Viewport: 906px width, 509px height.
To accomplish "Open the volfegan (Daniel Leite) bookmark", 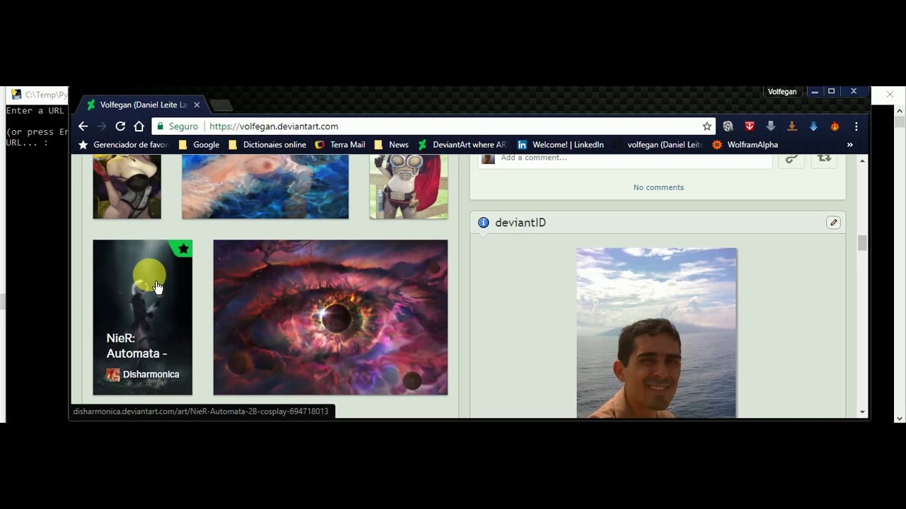I will [657, 145].
